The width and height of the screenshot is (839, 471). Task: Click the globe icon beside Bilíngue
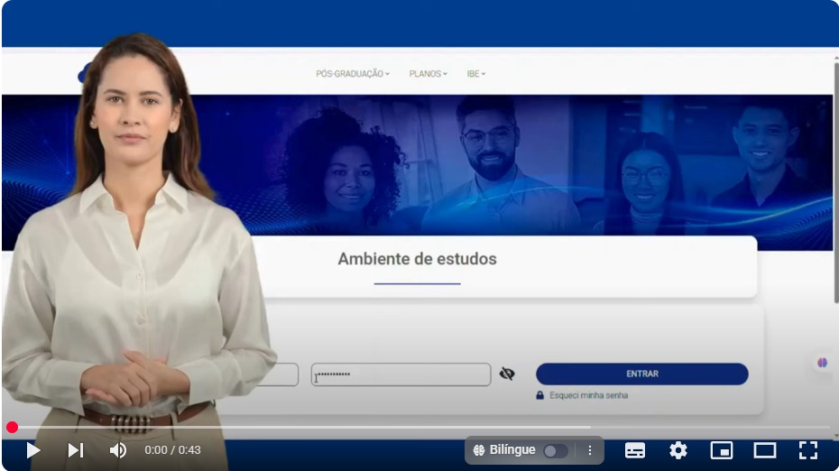[479, 450]
